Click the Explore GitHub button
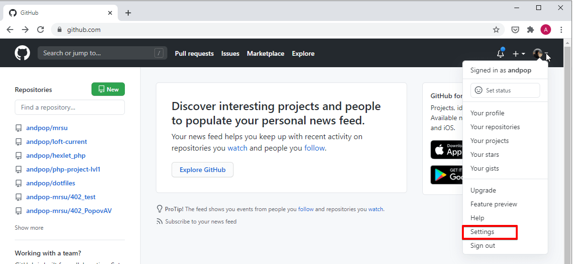The width and height of the screenshot is (573, 264). (203, 170)
